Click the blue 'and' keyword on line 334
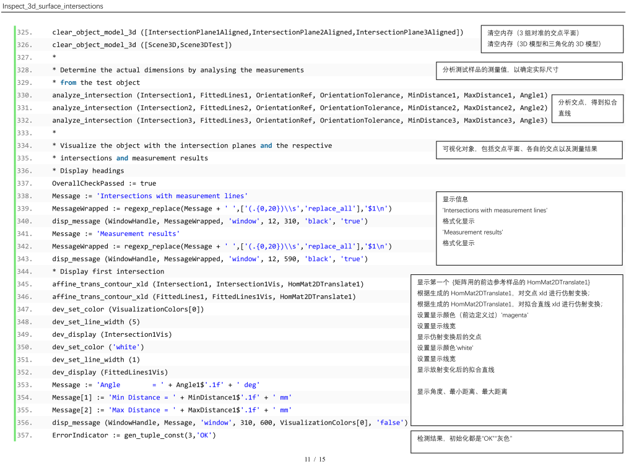 [266, 145]
